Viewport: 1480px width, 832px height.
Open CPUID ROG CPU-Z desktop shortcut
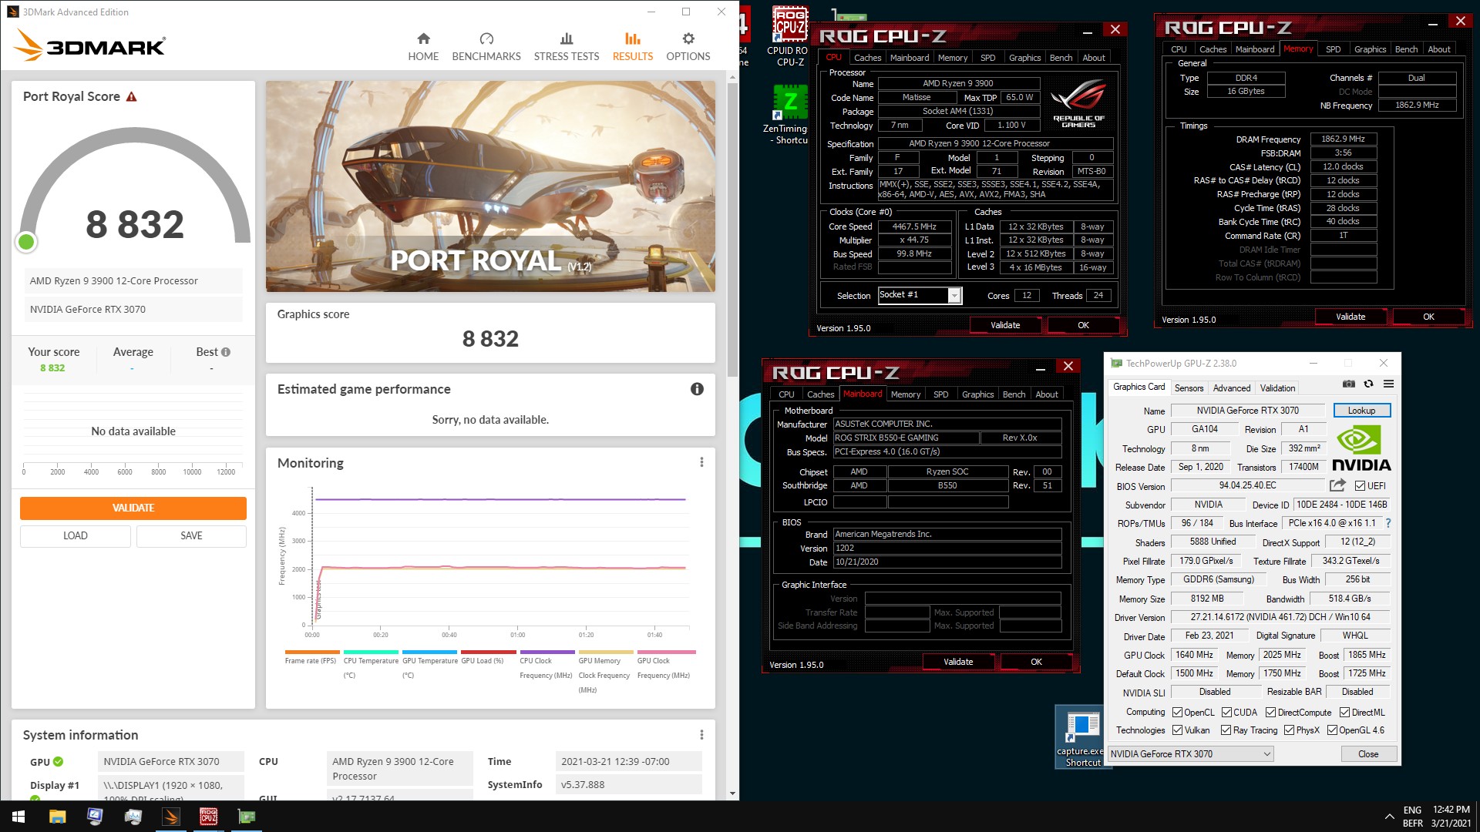click(x=789, y=36)
